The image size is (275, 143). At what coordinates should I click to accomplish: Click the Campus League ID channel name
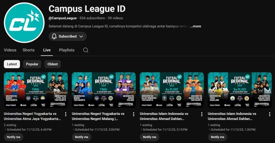[x=87, y=9]
